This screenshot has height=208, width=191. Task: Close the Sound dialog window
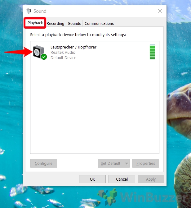(x=160, y=11)
